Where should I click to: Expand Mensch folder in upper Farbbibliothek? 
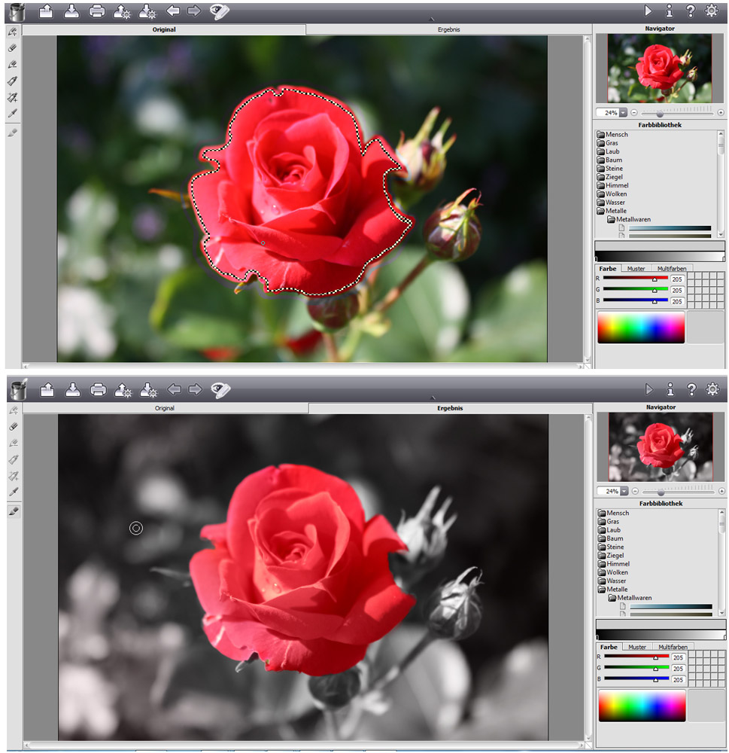click(612, 135)
